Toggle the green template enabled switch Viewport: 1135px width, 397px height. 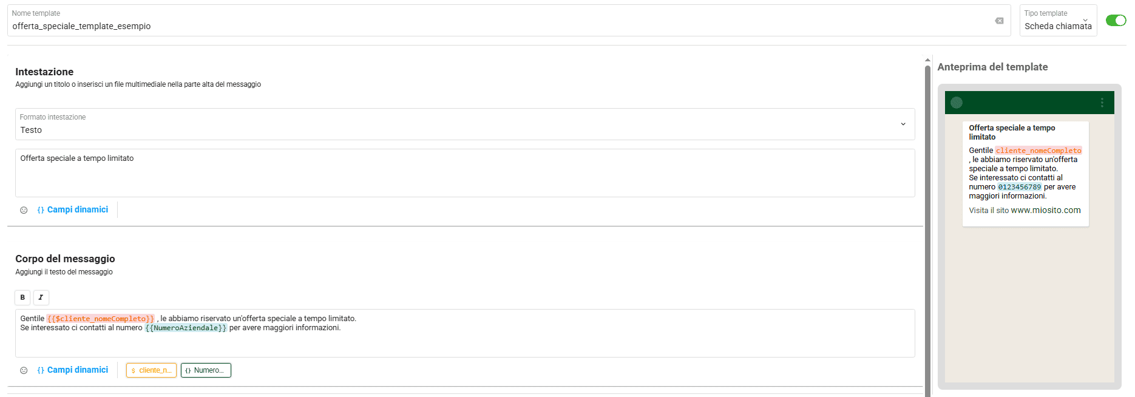[x=1116, y=21]
